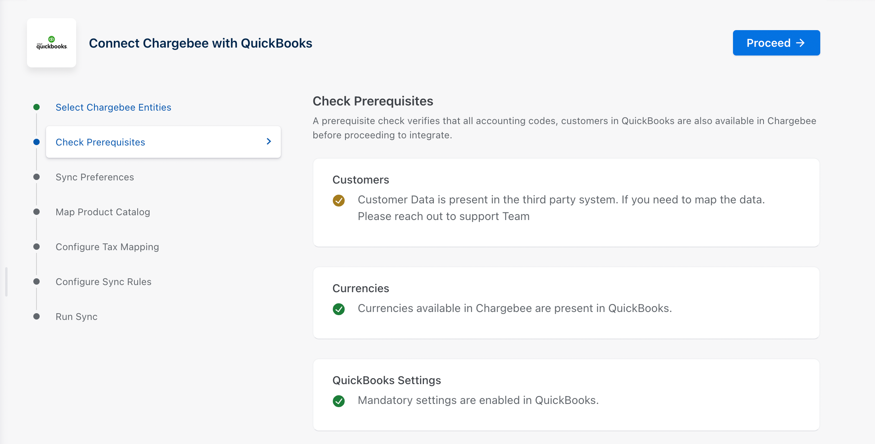
Task: Click the left edge scrollbar handle
Action: pyautogui.click(x=6, y=282)
